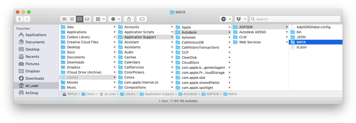Select the Autodesk AdSSO folder
This screenshot has width=356, height=123.
(260, 32)
